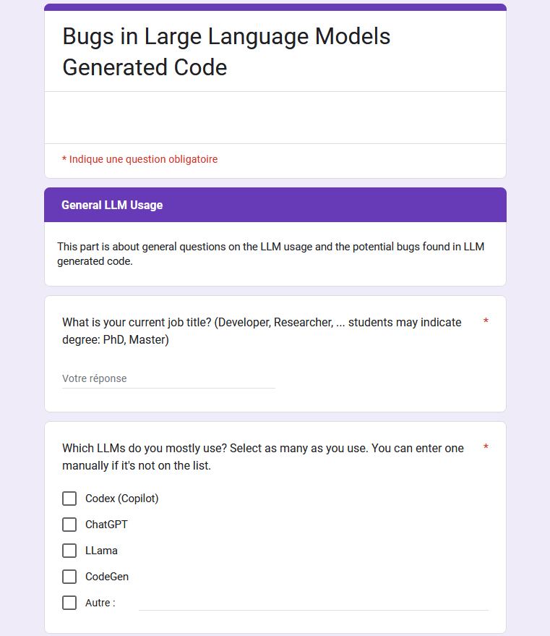
Task: Select the CodeGen checkbox box
Action: [69, 577]
